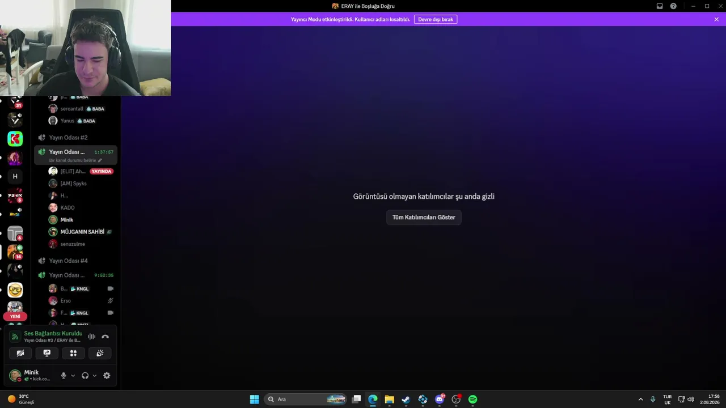Open the Discord inbox icon
Screen dimensions: 726x408
pos(660,6)
